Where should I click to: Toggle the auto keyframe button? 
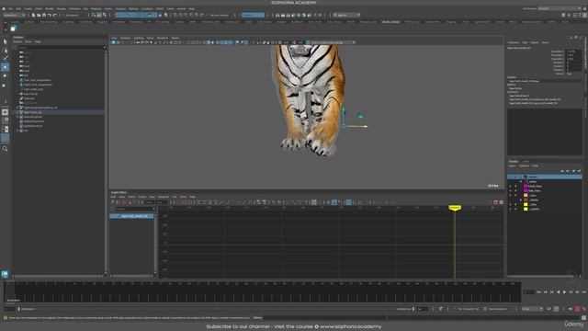[578, 309]
